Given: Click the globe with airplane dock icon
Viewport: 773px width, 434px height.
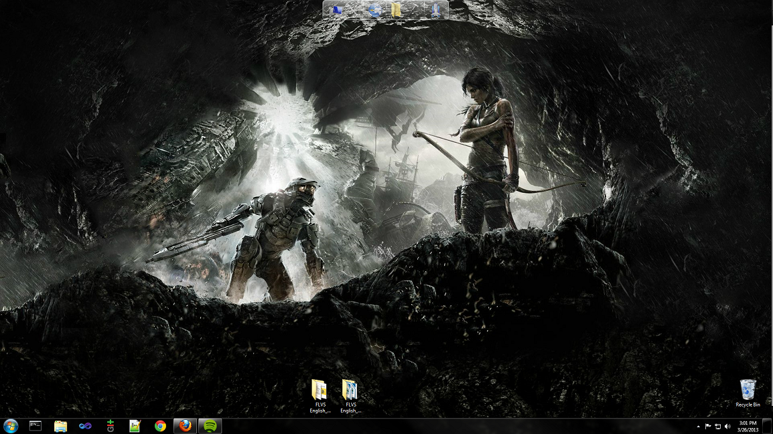Looking at the screenshot, I should click(374, 10).
